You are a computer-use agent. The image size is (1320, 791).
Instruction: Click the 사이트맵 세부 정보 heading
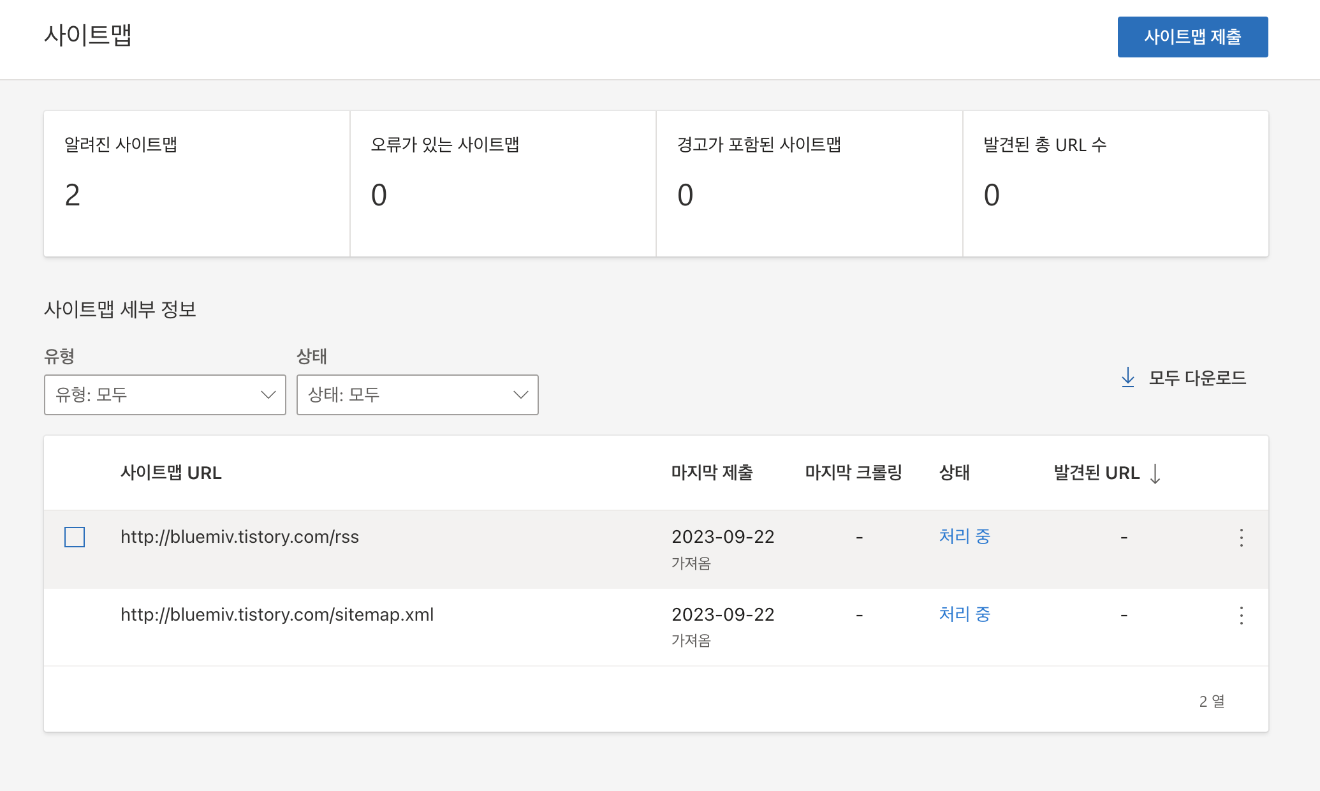pyautogui.click(x=120, y=309)
